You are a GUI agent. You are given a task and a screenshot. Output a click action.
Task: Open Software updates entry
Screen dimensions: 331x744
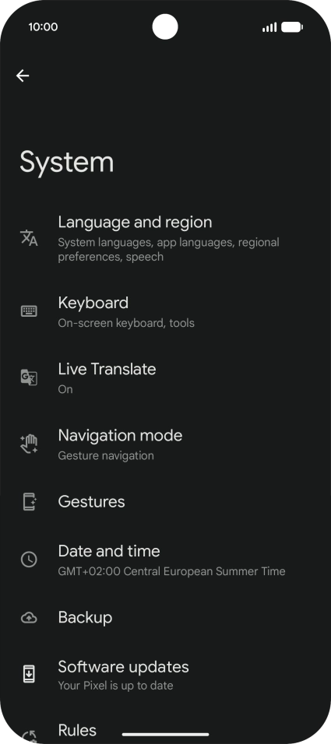[x=165, y=675]
